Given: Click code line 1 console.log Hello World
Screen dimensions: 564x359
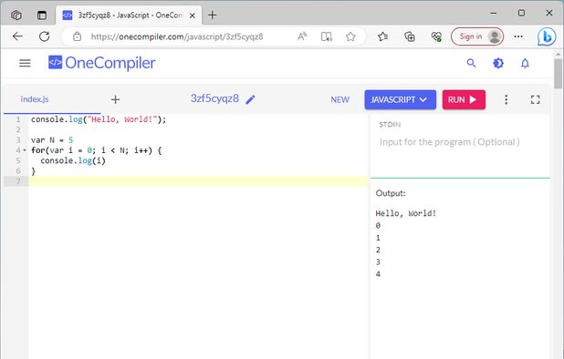Looking at the screenshot, I should coord(99,119).
